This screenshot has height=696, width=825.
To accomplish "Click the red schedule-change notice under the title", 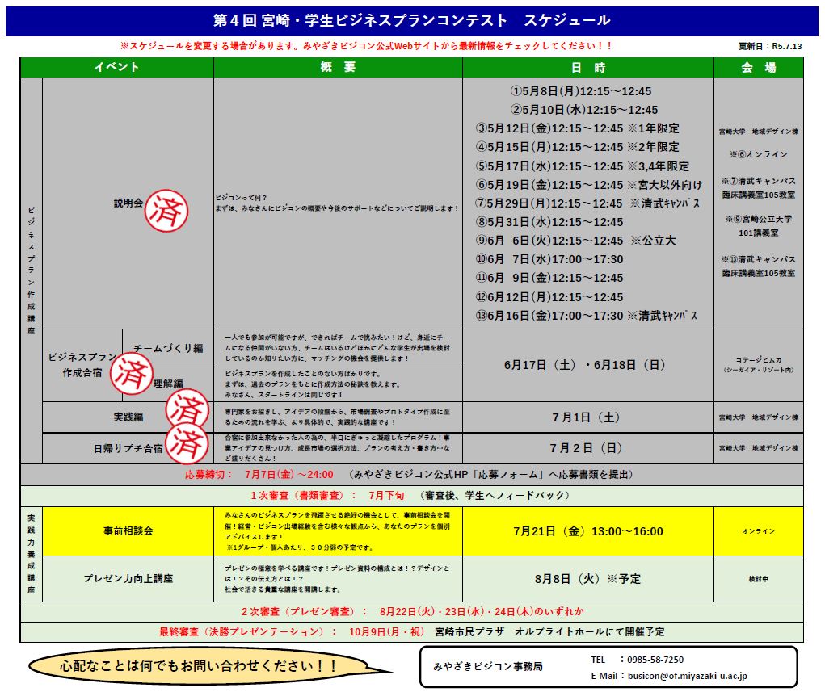I will coord(366,46).
